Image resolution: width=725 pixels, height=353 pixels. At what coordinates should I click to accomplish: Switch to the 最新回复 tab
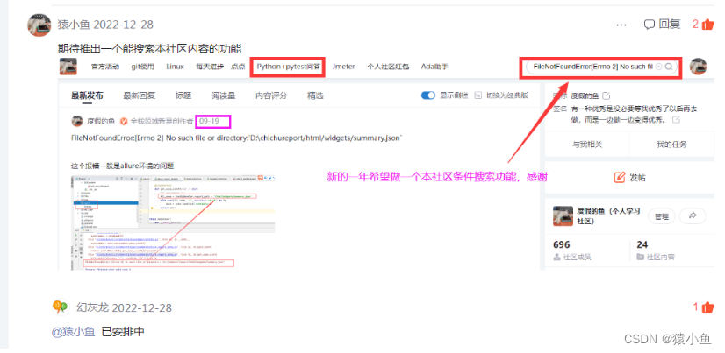click(140, 96)
